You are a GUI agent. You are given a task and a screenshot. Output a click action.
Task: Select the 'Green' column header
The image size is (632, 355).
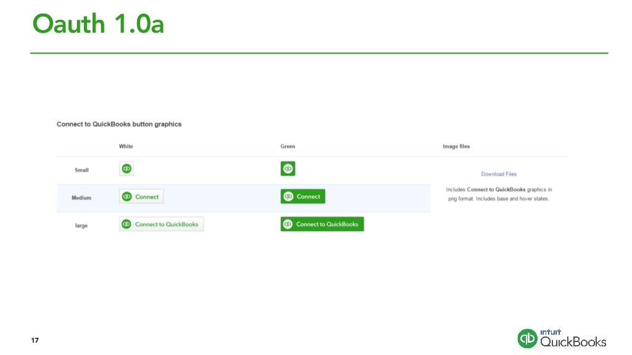click(x=288, y=147)
